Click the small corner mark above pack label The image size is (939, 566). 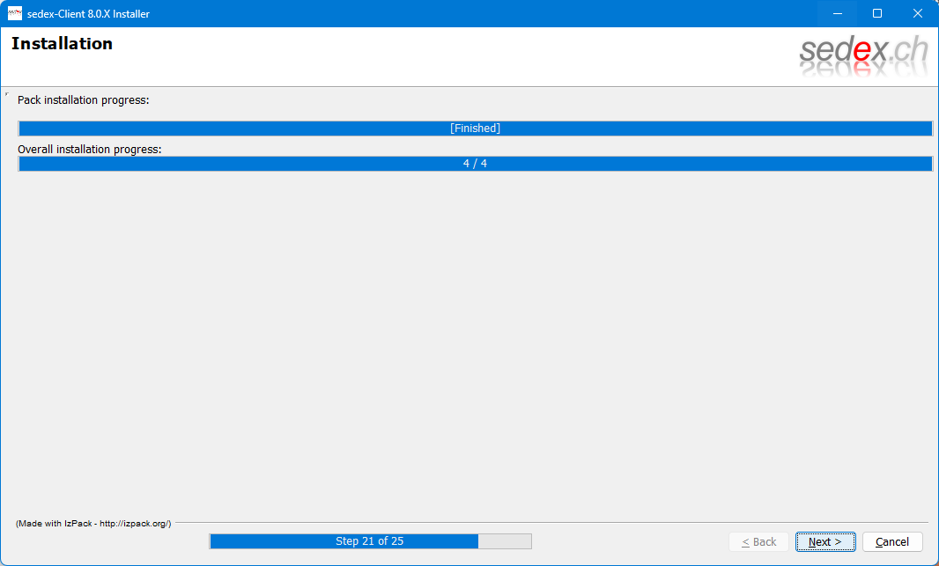point(6,94)
